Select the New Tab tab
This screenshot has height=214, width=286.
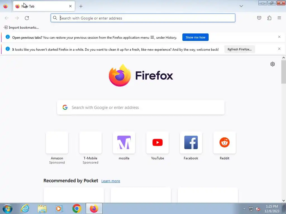tap(44, 6)
